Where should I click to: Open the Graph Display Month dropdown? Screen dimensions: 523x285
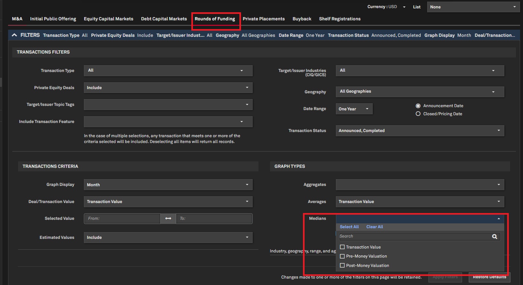tap(168, 185)
